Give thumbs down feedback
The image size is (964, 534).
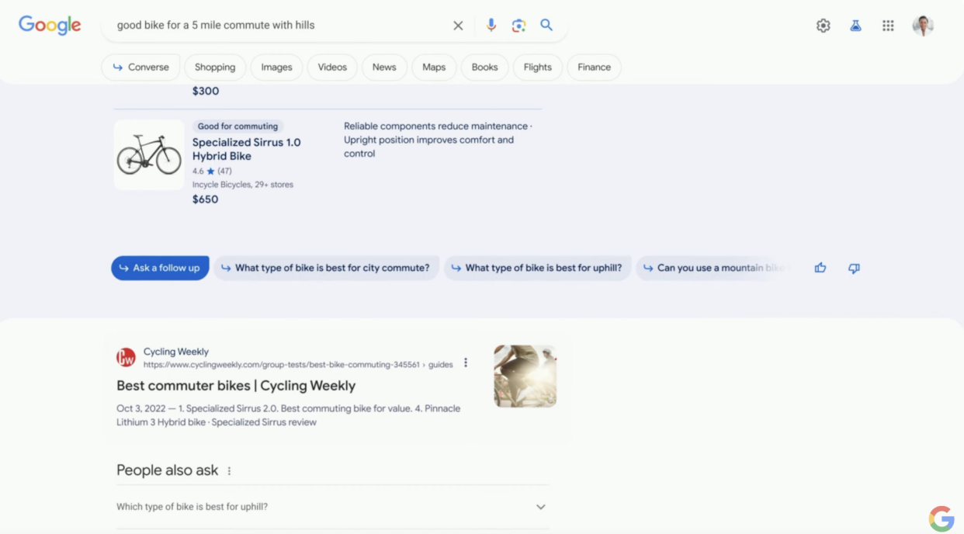click(854, 269)
